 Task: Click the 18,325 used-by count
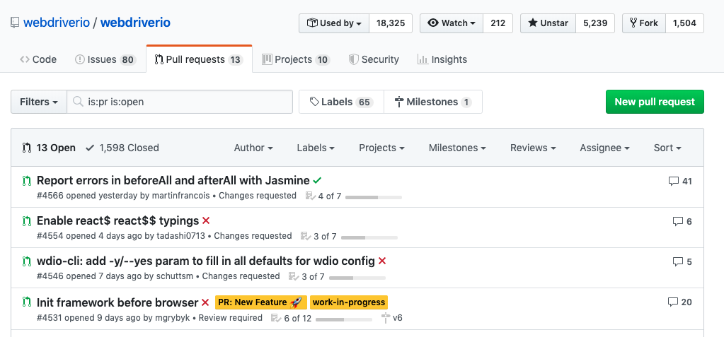[391, 23]
